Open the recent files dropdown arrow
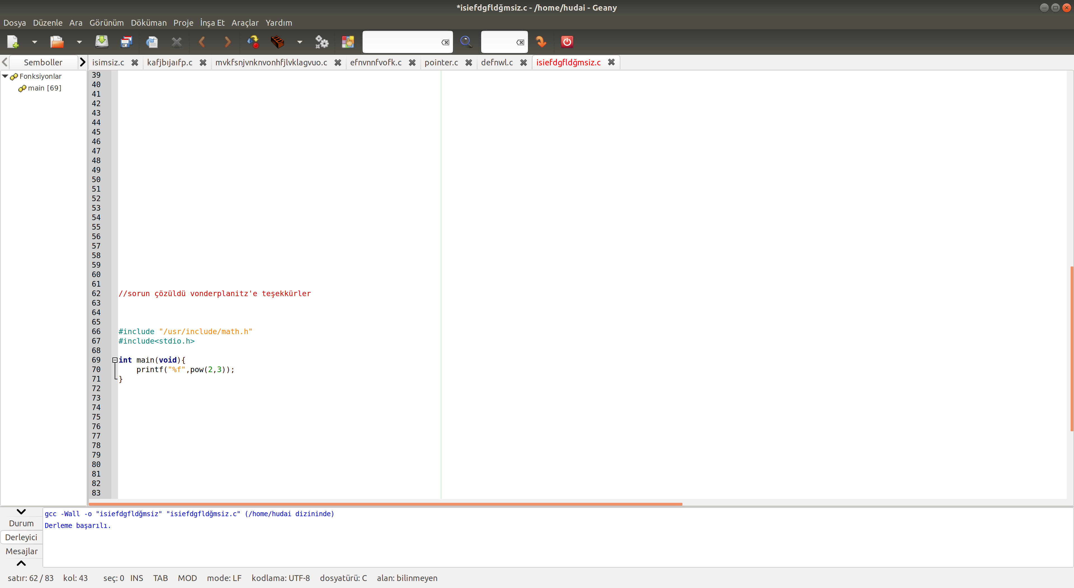1074x588 pixels. coord(79,42)
